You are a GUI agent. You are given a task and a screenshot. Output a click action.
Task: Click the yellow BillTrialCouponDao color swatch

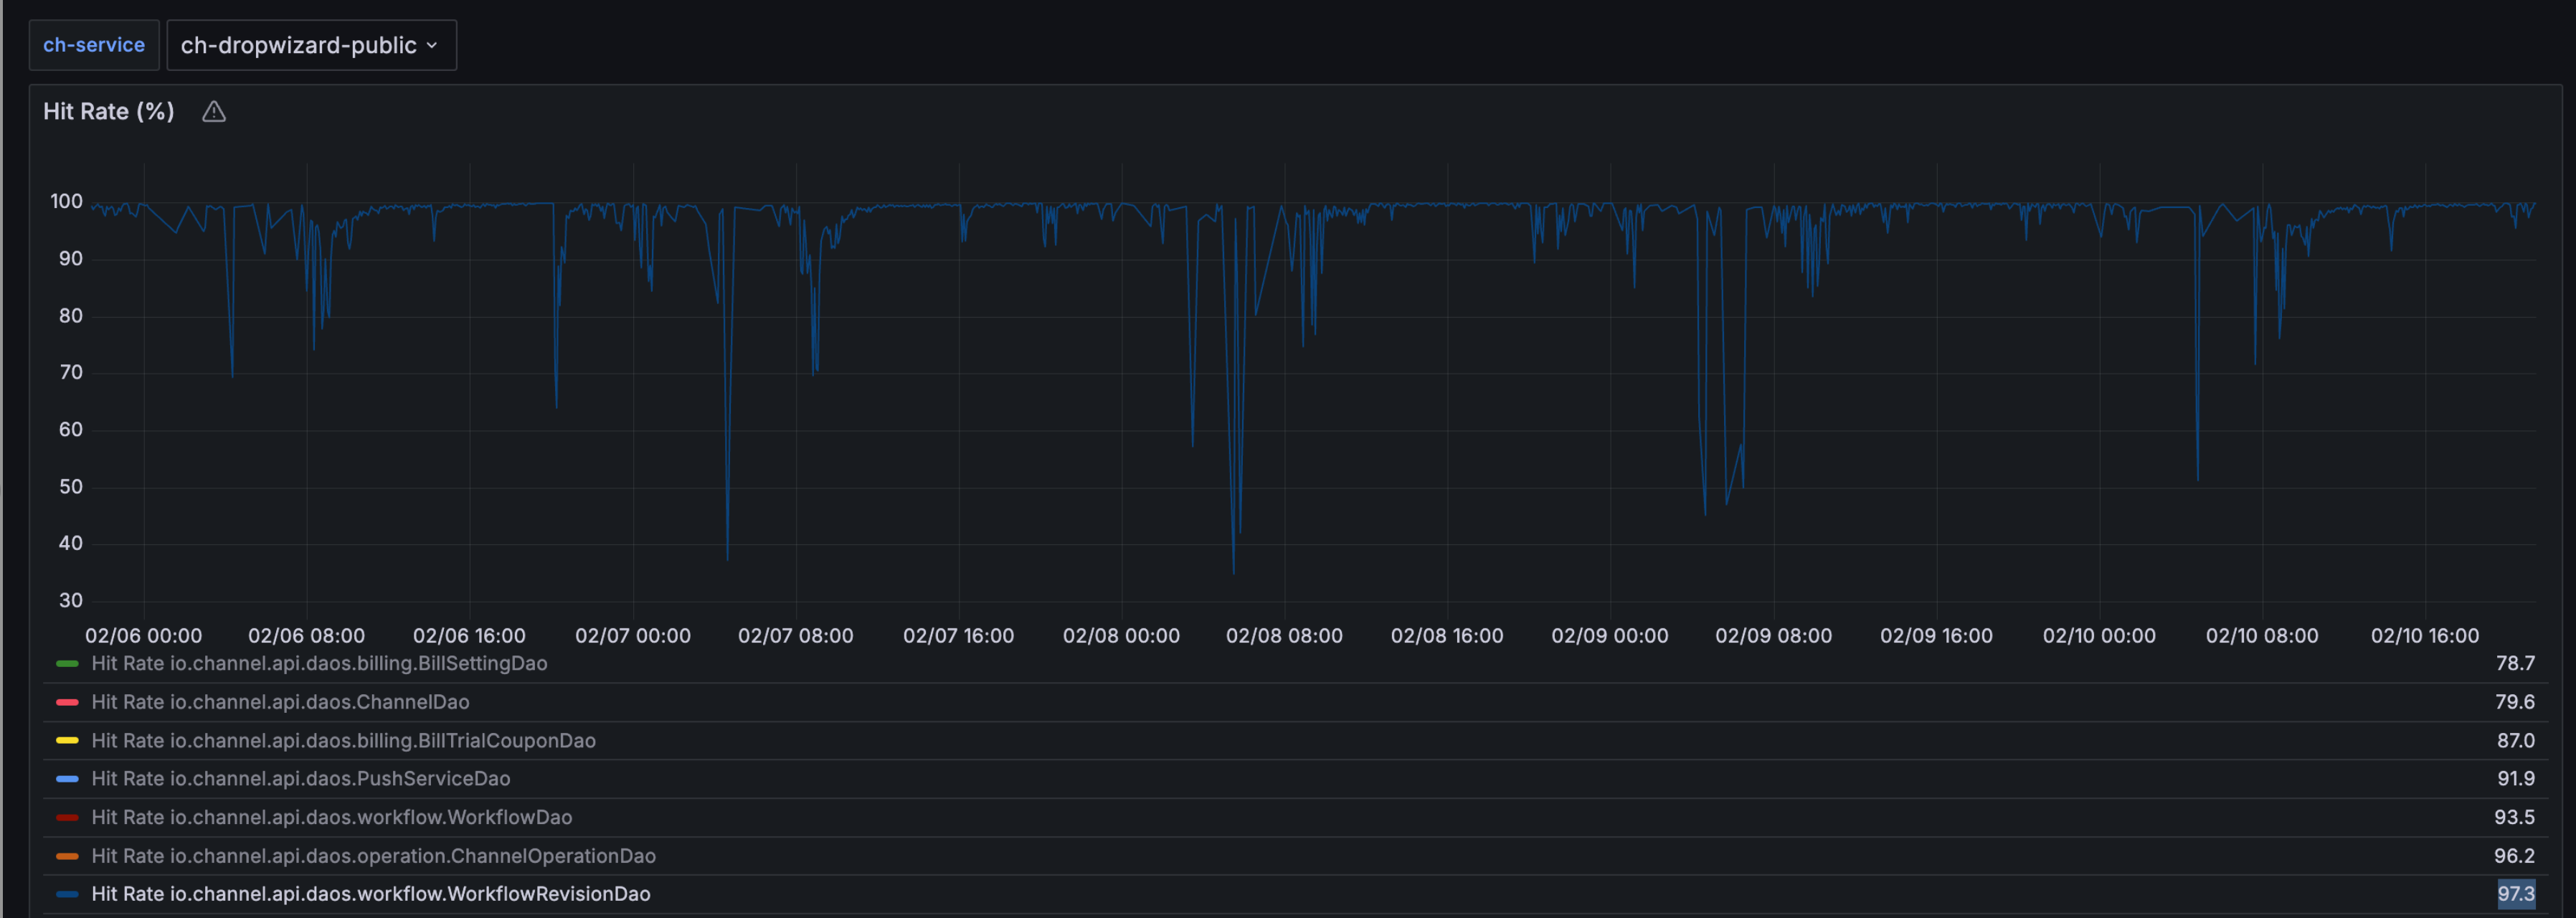(67, 741)
